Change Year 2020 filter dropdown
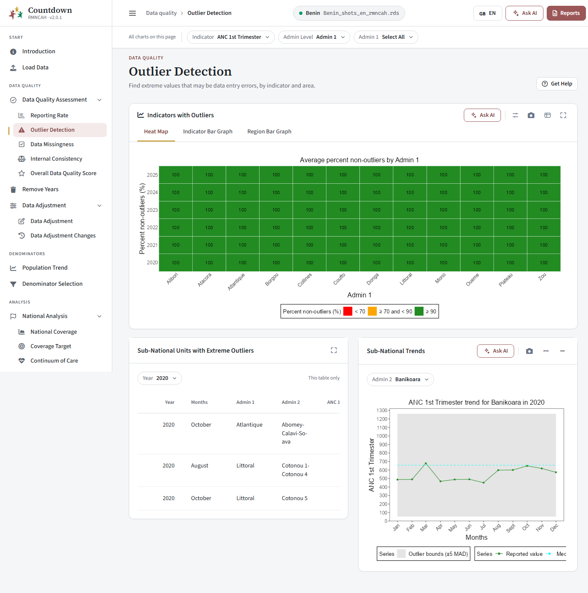This screenshot has width=588, height=593. 160,378
